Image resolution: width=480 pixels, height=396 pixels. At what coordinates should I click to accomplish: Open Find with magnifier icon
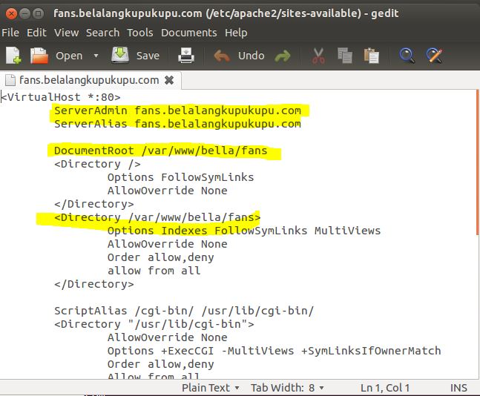[x=407, y=56]
